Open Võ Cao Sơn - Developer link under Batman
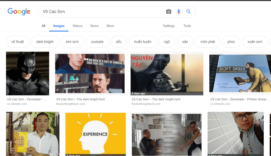The image size is (271, 156). click(x=27, y=99)
